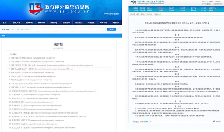The width and height of the screenshot is (224, 132).
Task: Click the 首页 breadcrumb link on the degree site
Action: tap(138, 14)
